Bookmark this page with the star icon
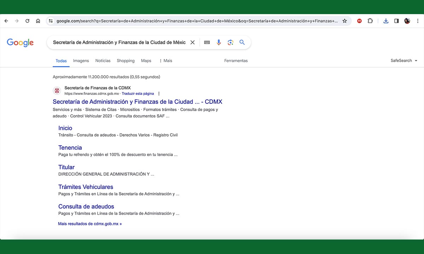The width and height of the screenshot is (424, 254). tap(344, 21)
